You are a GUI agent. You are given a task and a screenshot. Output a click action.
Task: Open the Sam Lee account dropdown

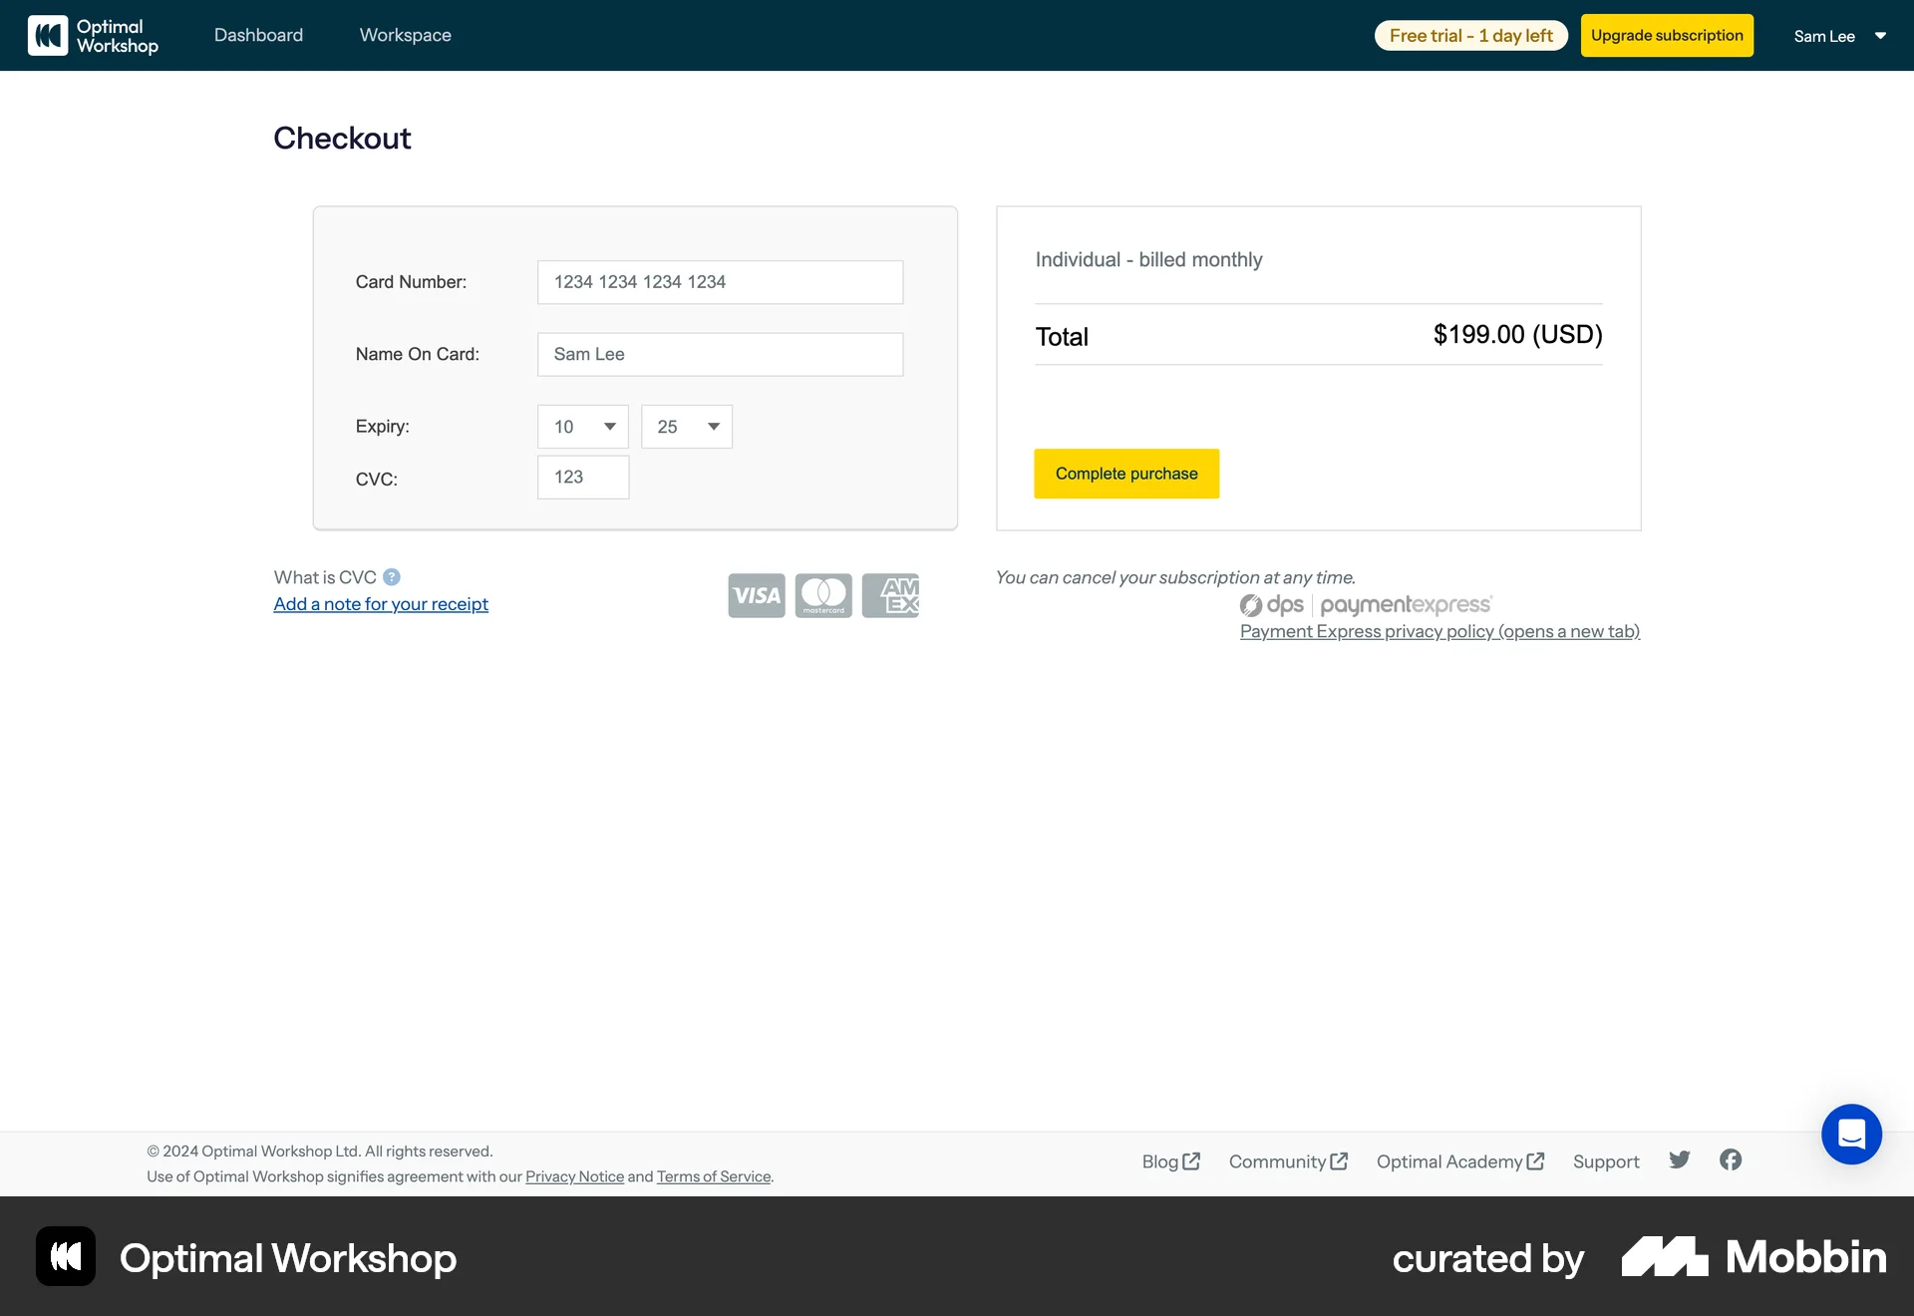[1839, 35]
